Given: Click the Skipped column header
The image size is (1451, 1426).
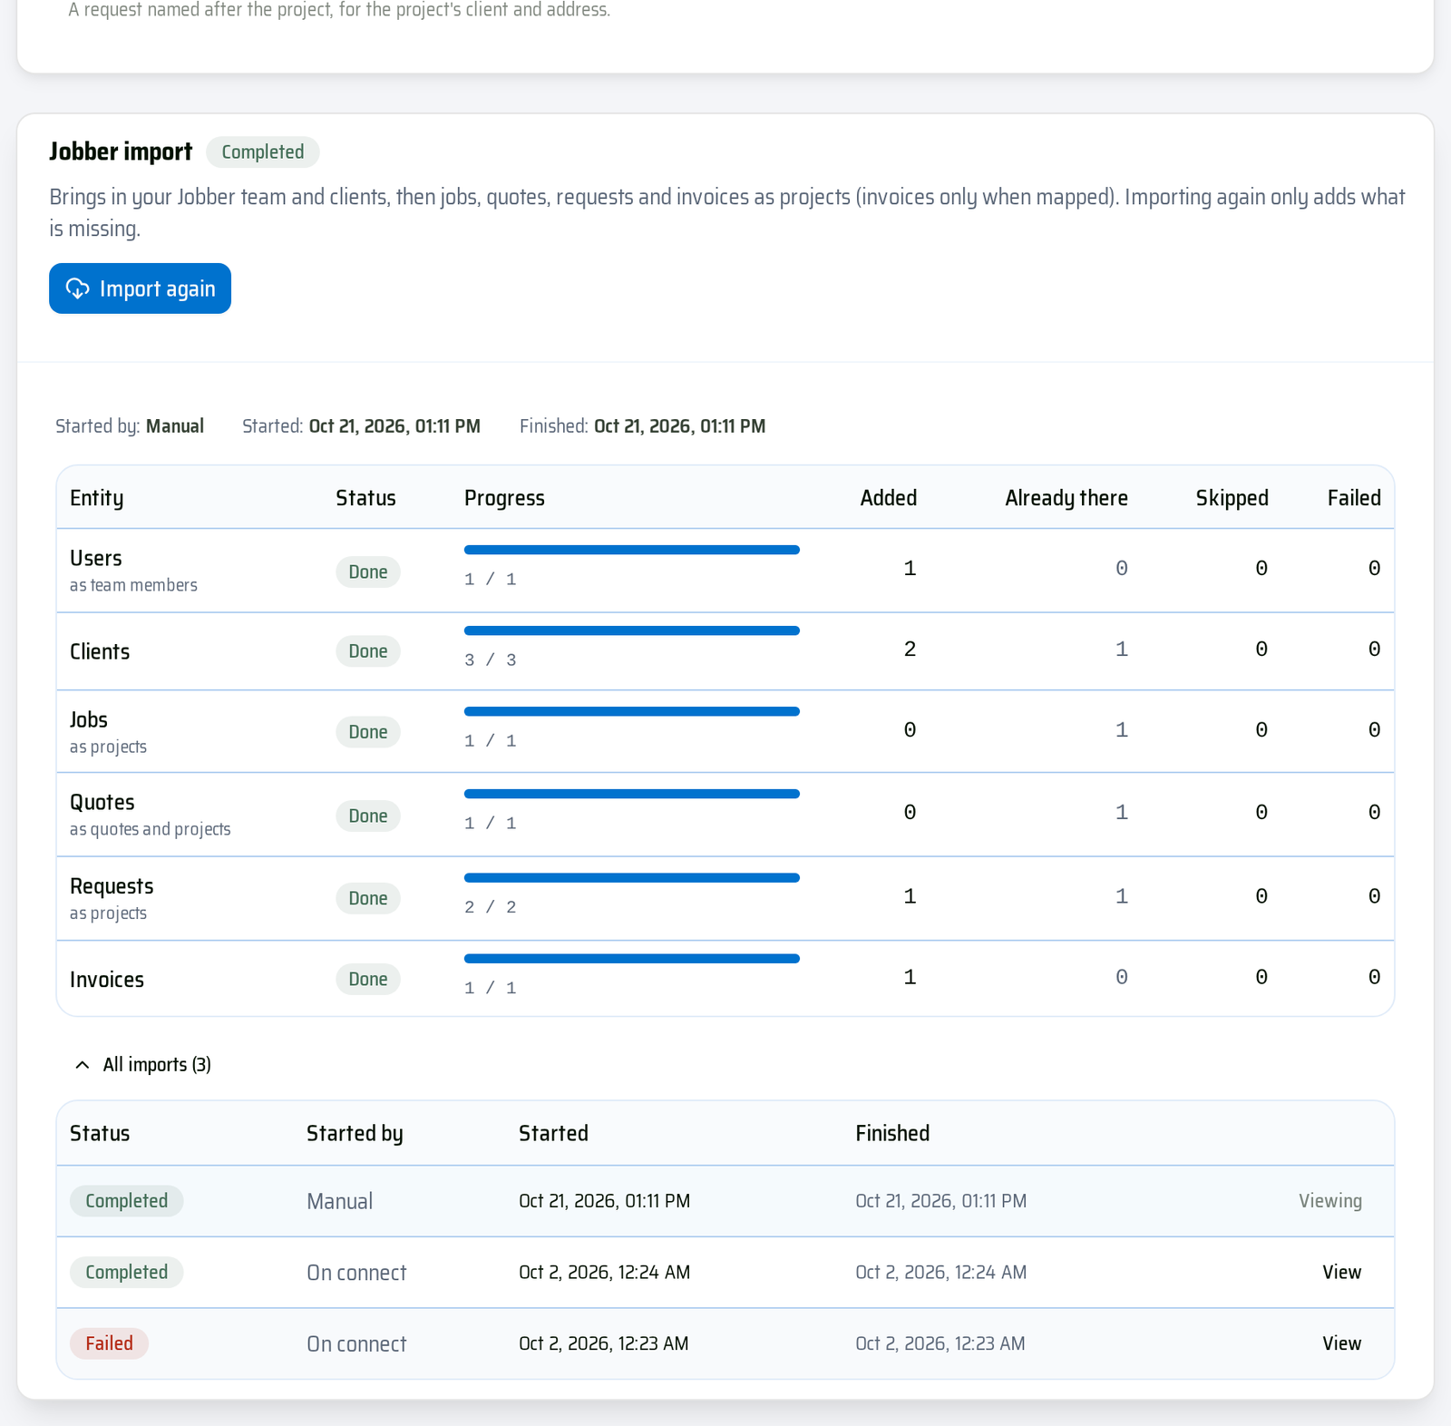Looking at the screenshot, I should tap(1232, 498).
